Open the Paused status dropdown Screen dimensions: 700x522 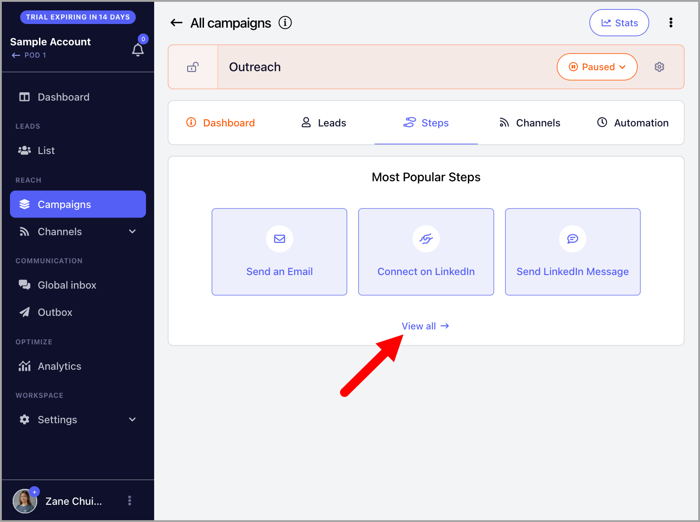(597, 67)
